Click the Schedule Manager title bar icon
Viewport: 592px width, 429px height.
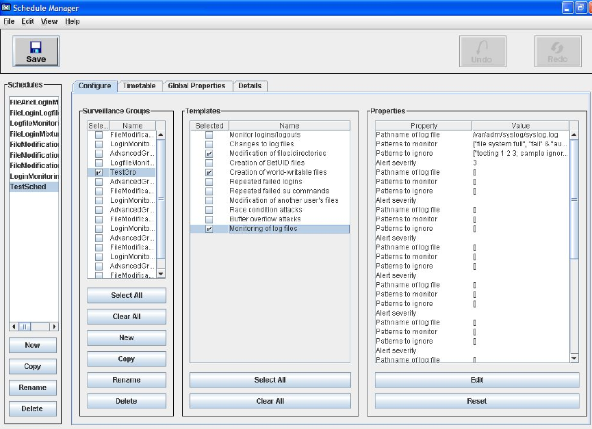pyautogui.click(x=6, y=8)
